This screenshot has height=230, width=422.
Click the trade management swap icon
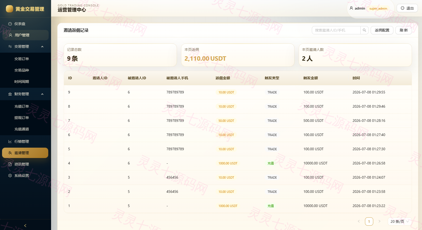point(10,46)
